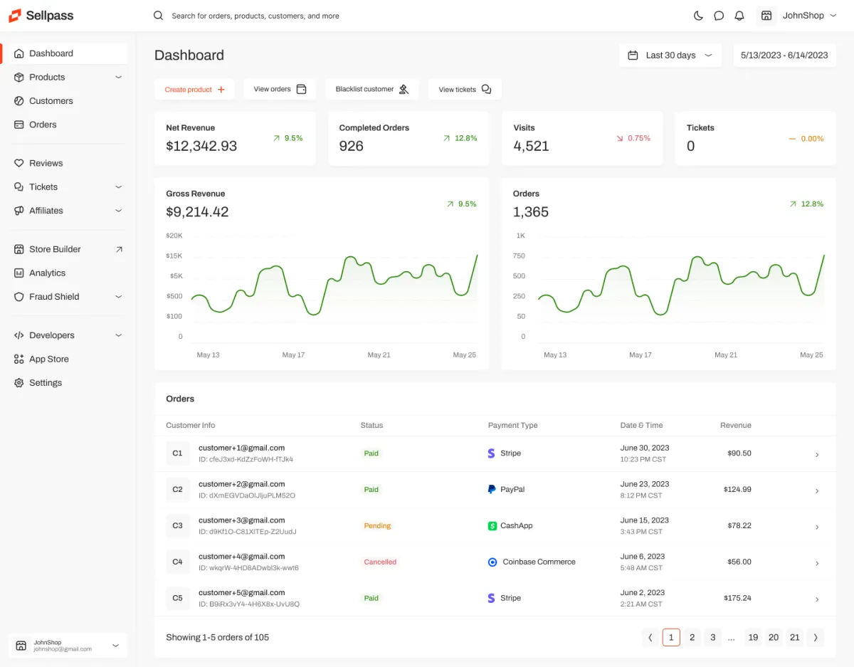Click the search magnifier icon

(x=159, y=16)
